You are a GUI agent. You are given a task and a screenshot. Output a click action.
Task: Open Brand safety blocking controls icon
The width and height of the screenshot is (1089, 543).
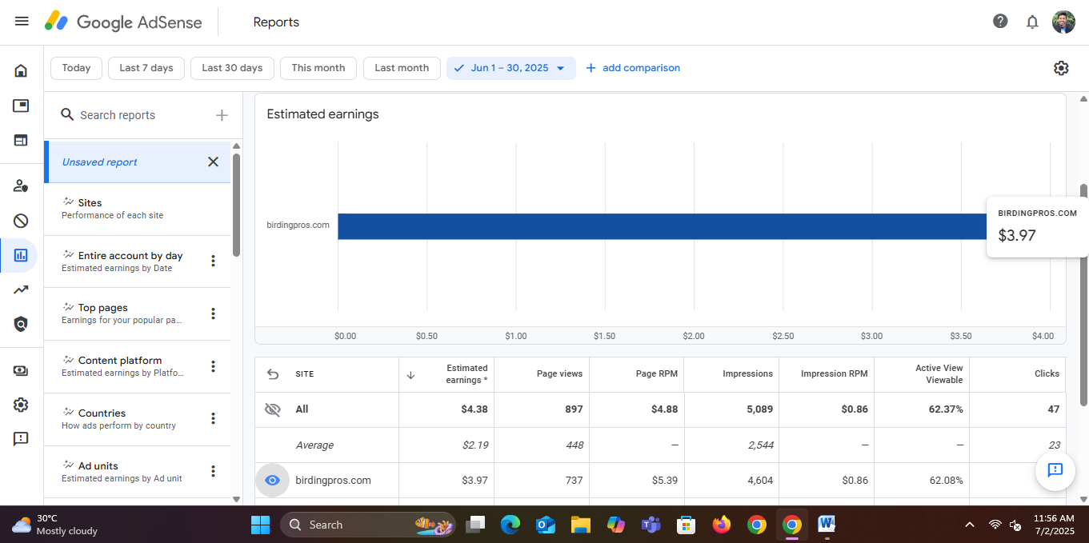21,221
